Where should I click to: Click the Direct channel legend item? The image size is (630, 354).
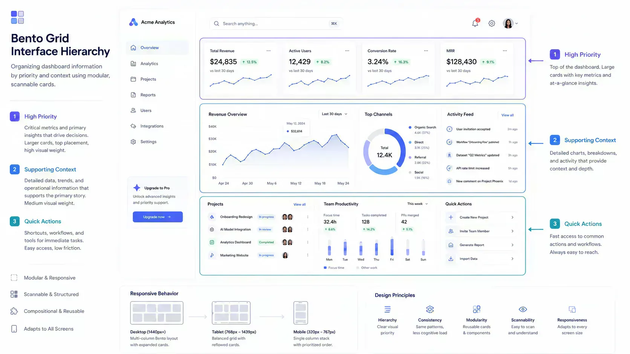(419, 145)
